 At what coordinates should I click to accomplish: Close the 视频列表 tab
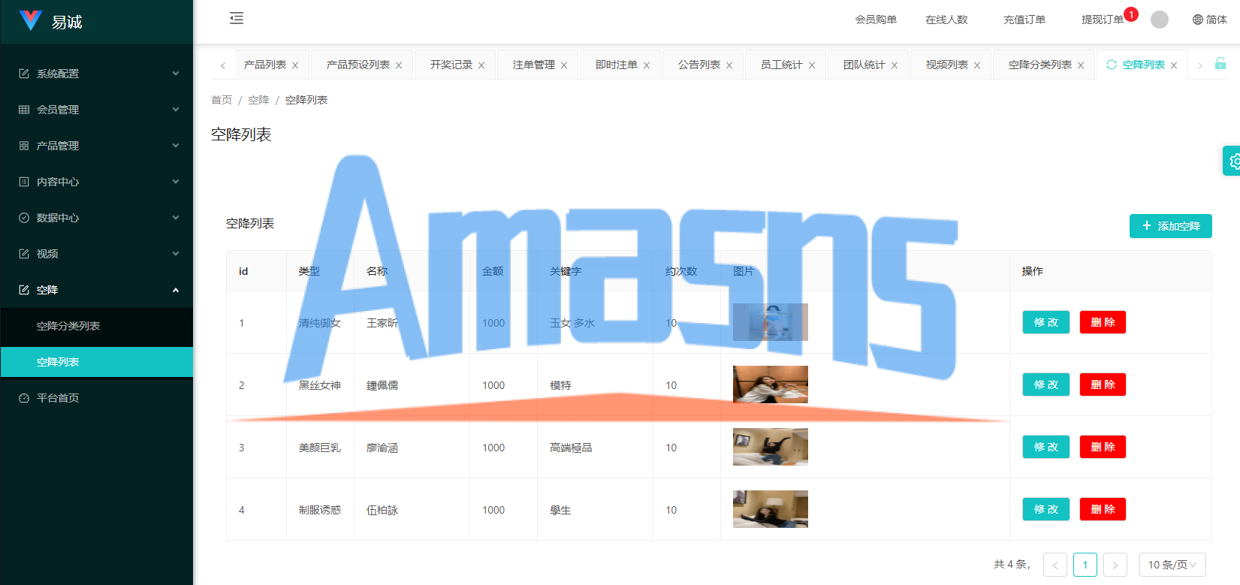pyautogui.click(x=977, y=65)
